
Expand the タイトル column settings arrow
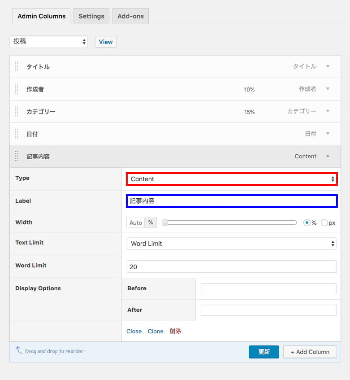coord(328,66)
